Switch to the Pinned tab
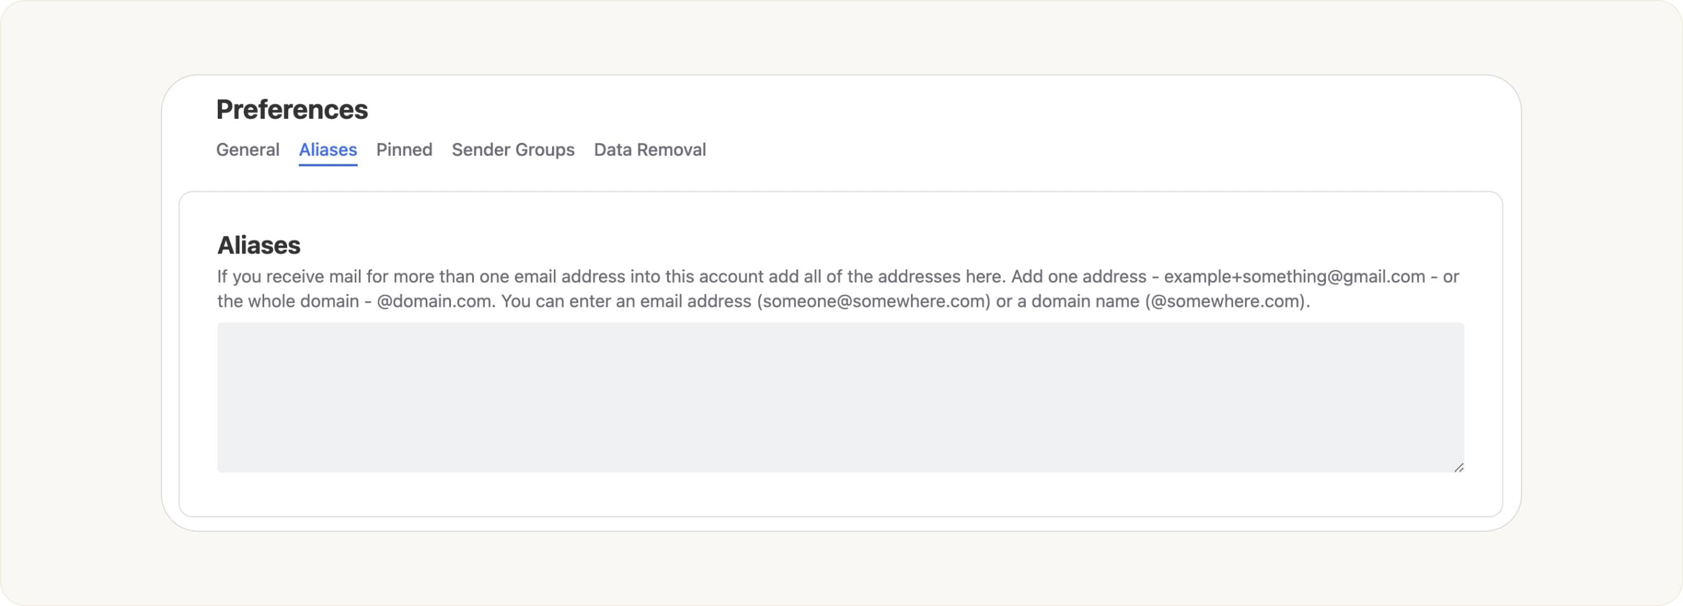1683x606 pixels. pyautogui.click(x=404, y=150)
